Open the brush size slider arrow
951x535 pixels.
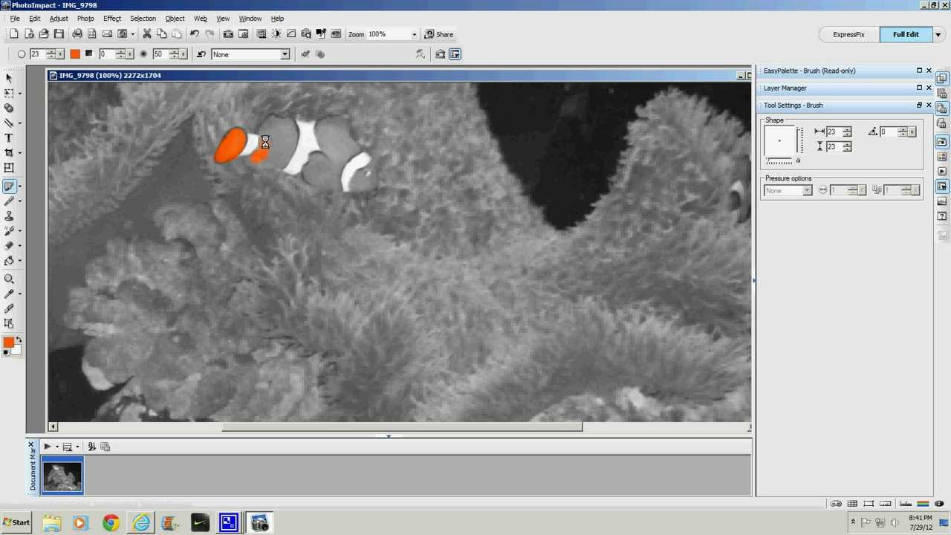60,54
